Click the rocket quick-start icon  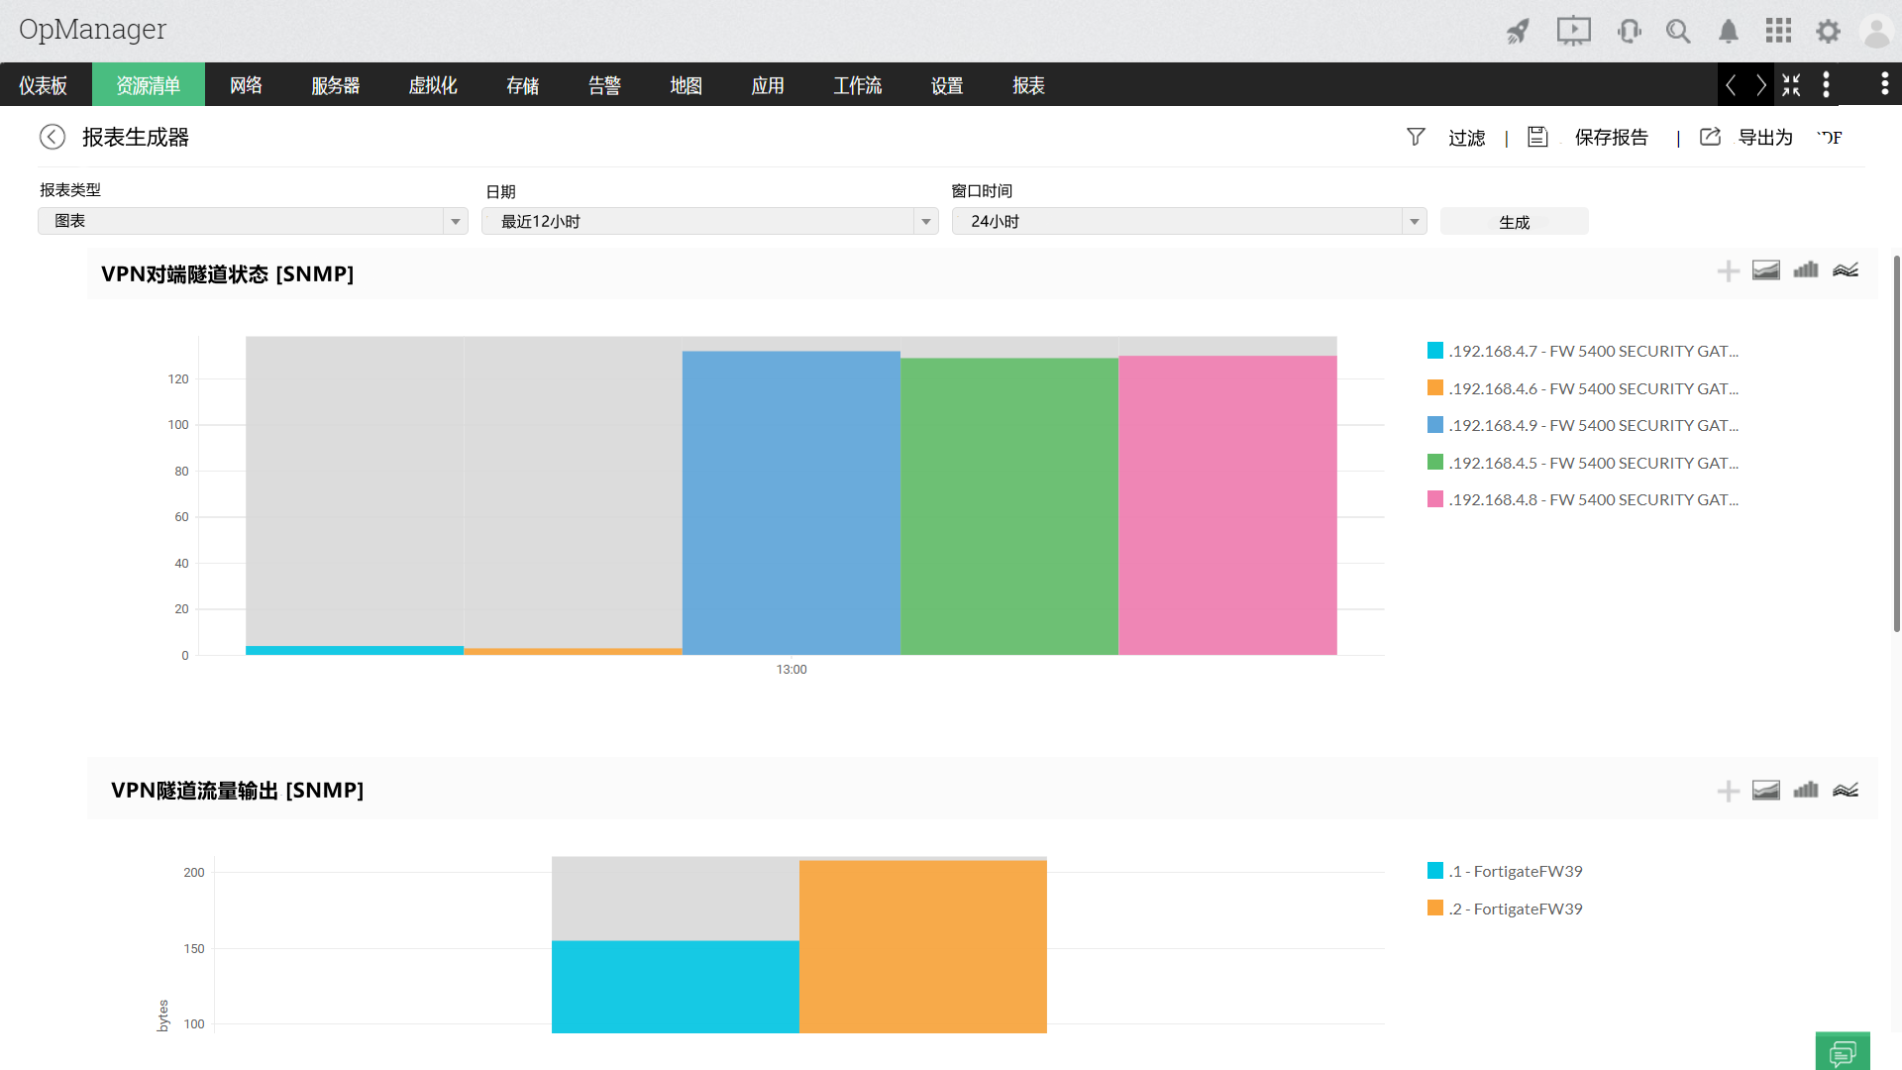click(1518, 31)
